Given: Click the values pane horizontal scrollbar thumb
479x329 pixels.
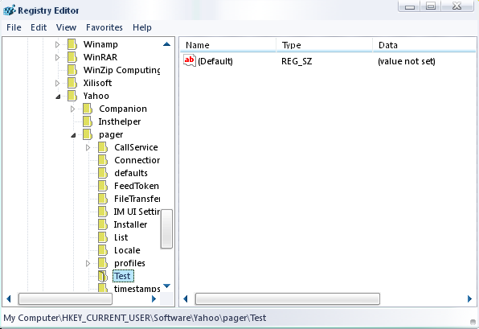Looking at the screenshot, I should (288, 298).
